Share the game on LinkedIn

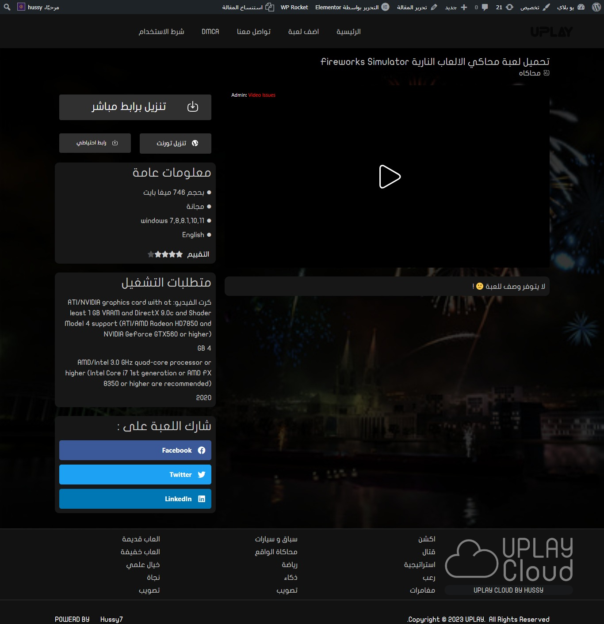135,499
